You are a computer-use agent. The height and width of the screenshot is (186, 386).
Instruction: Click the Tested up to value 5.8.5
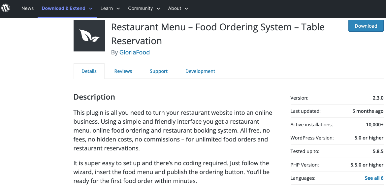click(x=378, y=151)
